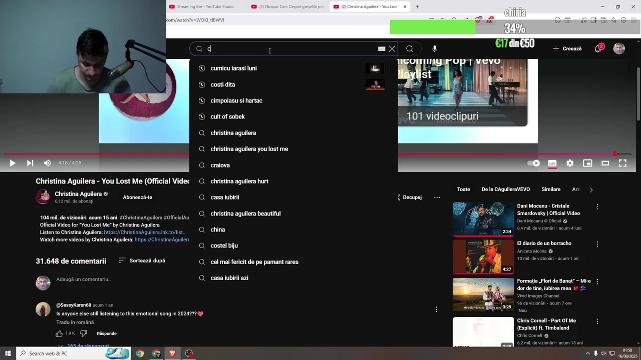Select 'De la CAguileraVEVO' chip
This screenshot has height=360, width=641.
tap(506, 189)
